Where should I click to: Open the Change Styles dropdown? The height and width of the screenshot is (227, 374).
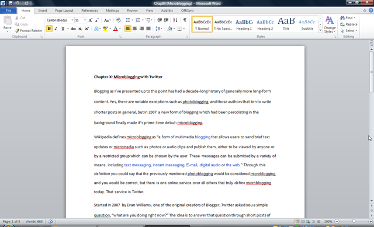(x=330, y=25)
